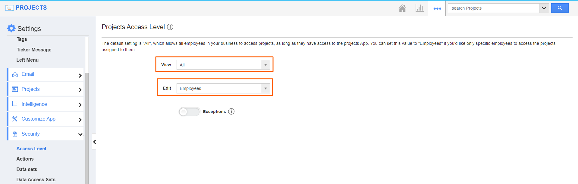
Task: Click the Projects app logo icon
Action: tap(9, 8)
